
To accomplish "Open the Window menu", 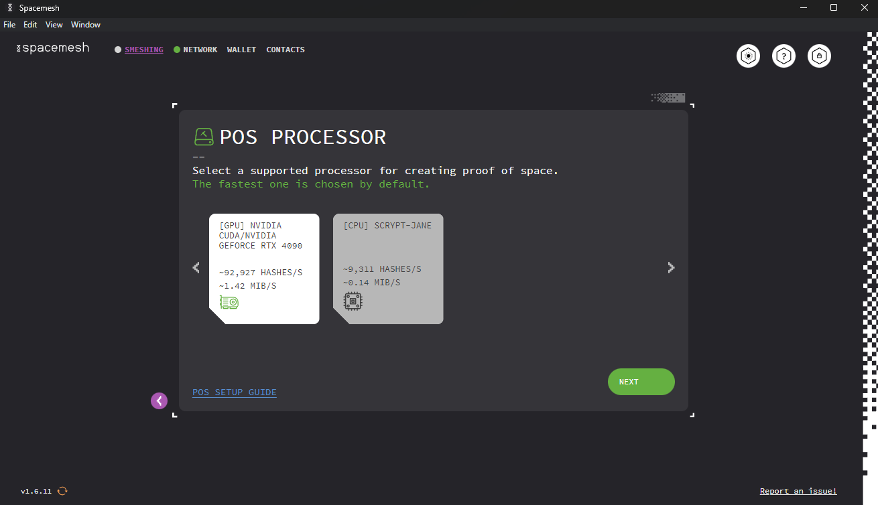I will coord(86,25).
